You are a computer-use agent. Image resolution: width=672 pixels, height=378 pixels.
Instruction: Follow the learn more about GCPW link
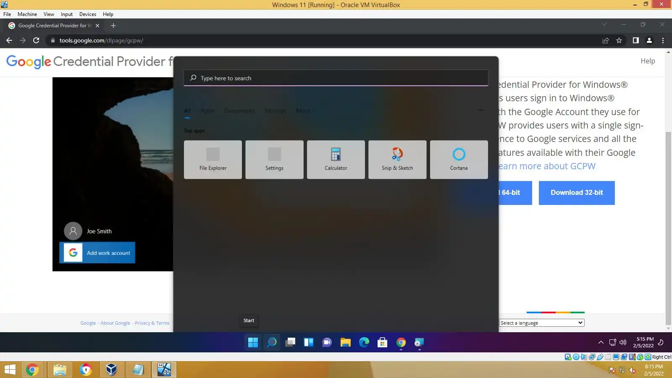click(547, 166)
